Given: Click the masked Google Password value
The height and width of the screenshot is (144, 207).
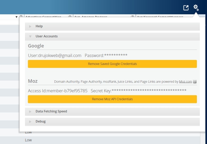Looking at the screenshot, I should (116, 55).
